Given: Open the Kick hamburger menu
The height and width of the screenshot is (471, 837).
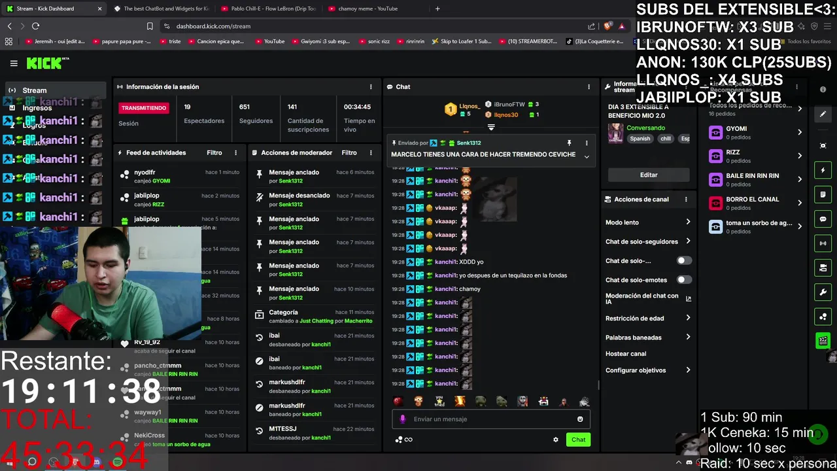Looking at the screenshot, I should 14,63.
